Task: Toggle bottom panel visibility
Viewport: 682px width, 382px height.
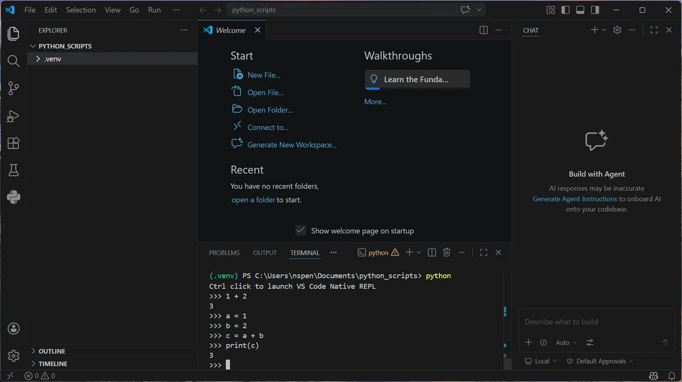Action: pyautogui.click(x=580, y=10)
